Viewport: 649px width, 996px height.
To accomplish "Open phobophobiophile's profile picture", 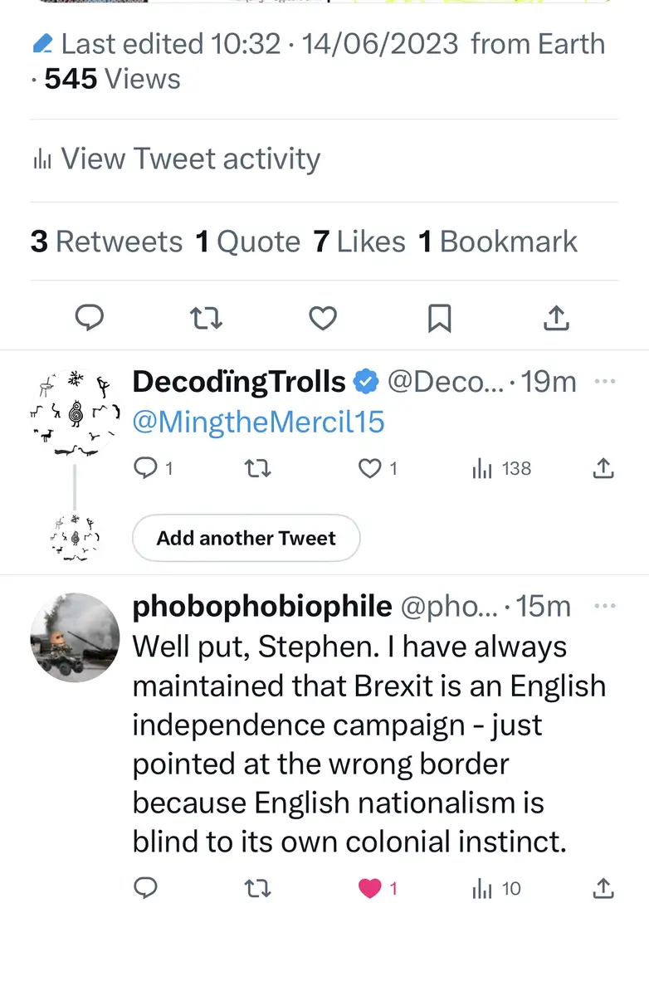I will point(75,637).
